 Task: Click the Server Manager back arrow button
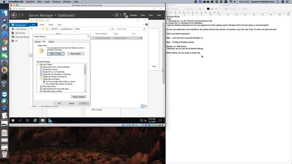pos(14,15)
